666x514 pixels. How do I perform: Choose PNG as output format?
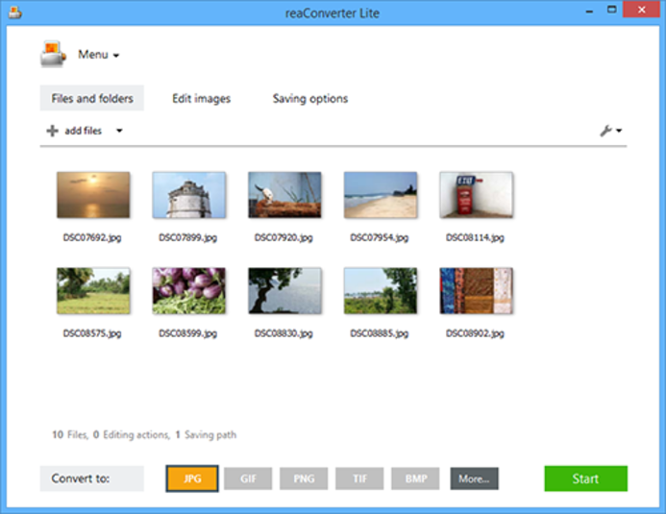click(x=304, y=478)
